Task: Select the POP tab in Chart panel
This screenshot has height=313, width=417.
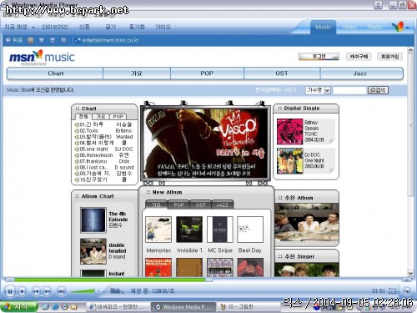Action: (118, 116)
